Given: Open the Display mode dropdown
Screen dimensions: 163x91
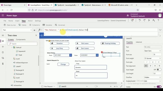Looking at the screenshot, I should tap(153, 81).
